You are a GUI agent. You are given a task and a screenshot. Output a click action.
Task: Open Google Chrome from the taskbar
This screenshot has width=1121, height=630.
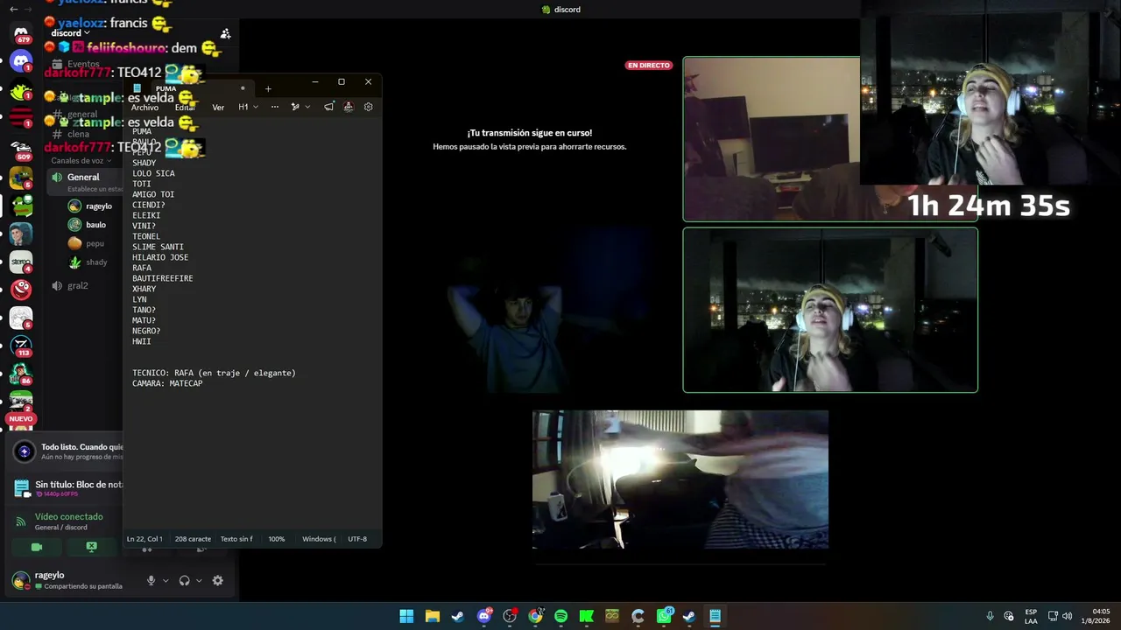pos(535,616)
